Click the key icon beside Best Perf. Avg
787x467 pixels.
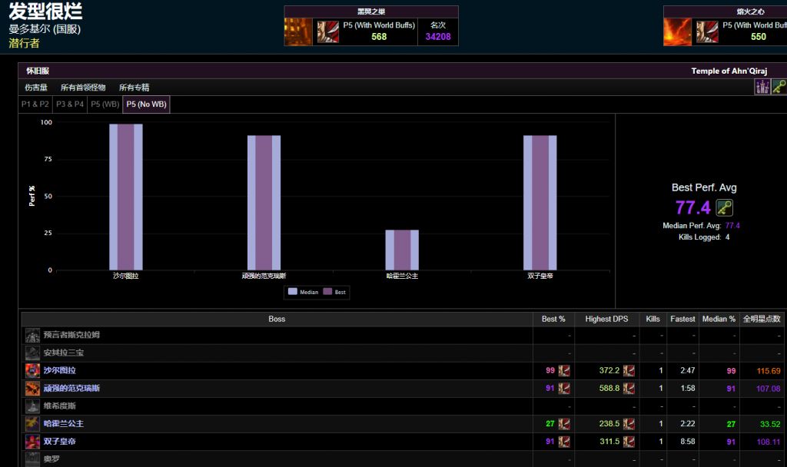click(724, 207)
